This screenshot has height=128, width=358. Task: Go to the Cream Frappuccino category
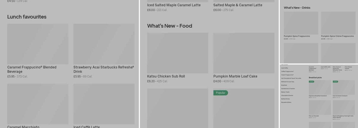coord(287,75)
